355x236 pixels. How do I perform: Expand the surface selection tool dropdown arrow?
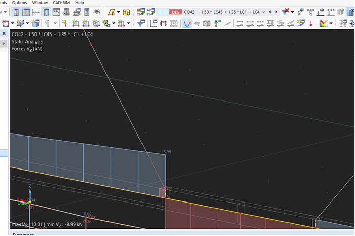point(118,12)
